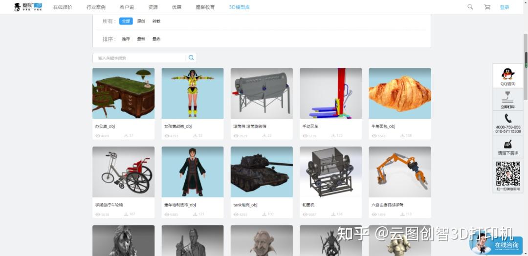Click the download icon under 滚筒筛 card
528x256 pixels.
[x=264, y=135]
